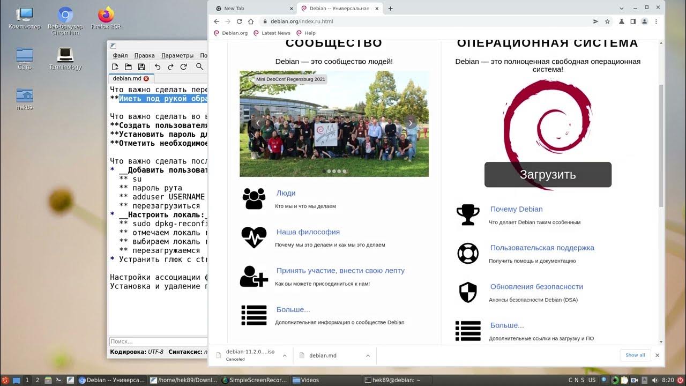The height and width of the screenshot is (386, 686).
Task: Open the Firefox ESR desktop icon
Action: [x=106, y=19]
